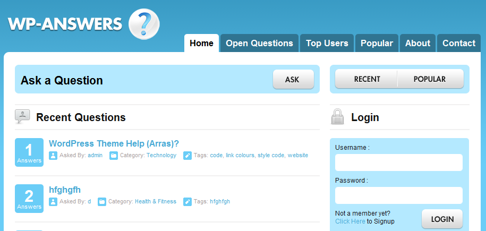Click the 1 Answers count box
Screen dimensions: 486x231
click(29, 152)
